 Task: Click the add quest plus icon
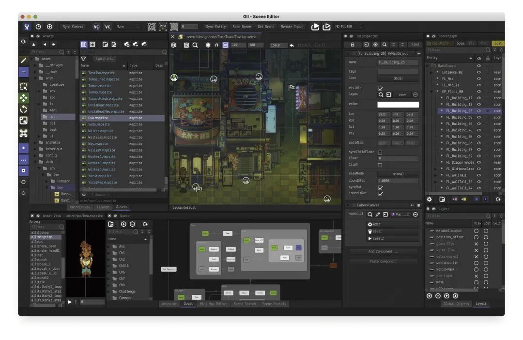(x=123, y=224)
